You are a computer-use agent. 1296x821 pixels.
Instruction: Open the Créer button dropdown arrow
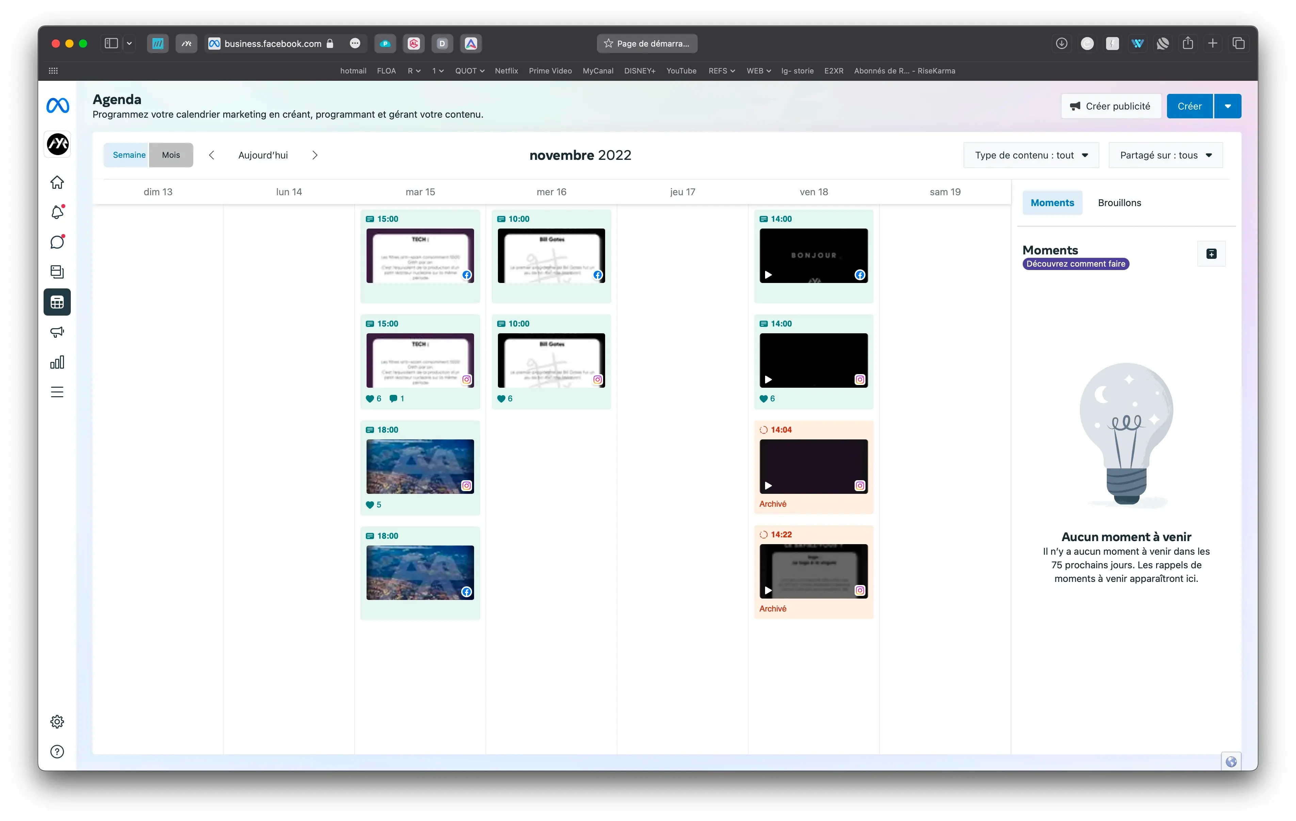coord(1228,106)
